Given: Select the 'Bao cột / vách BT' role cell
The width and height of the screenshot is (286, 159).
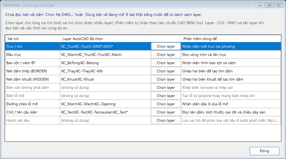Looking at the screenshot, I should [x=32, y=63].
